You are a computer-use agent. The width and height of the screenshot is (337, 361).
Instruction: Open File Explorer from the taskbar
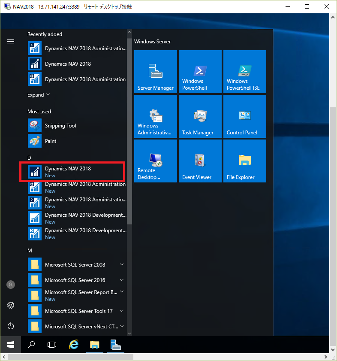click(95, 345)
